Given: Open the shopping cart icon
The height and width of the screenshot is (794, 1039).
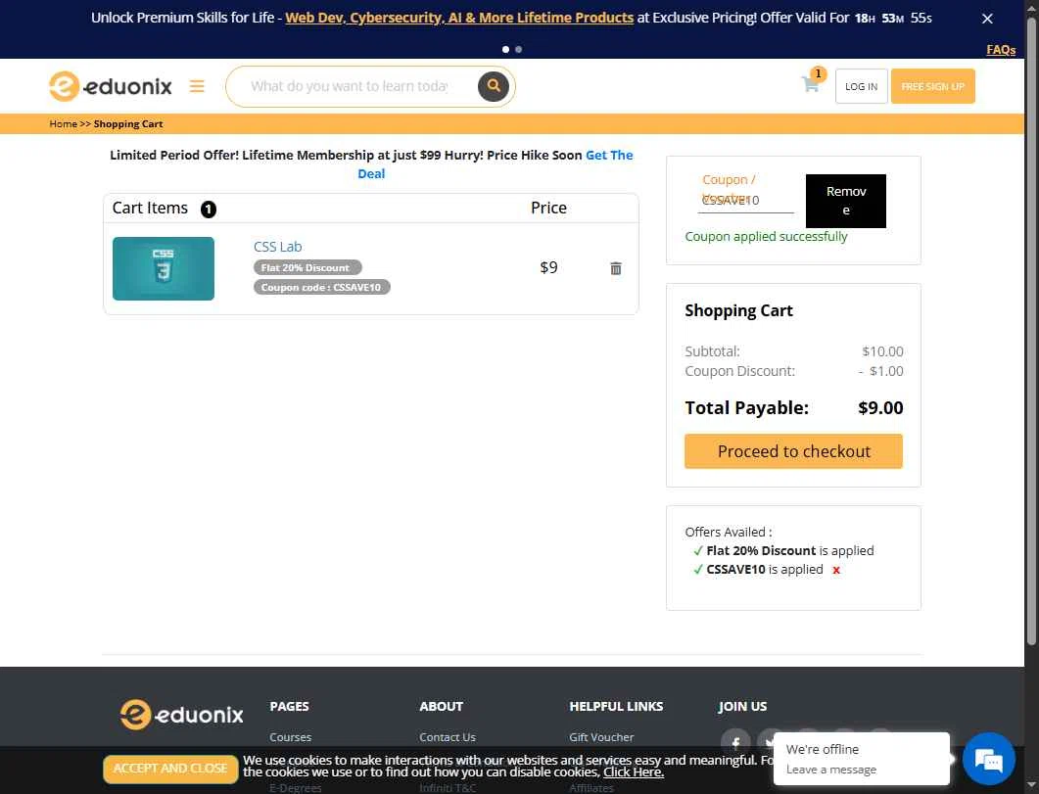Looking at the screenshot, I should [x=811, y=84].
